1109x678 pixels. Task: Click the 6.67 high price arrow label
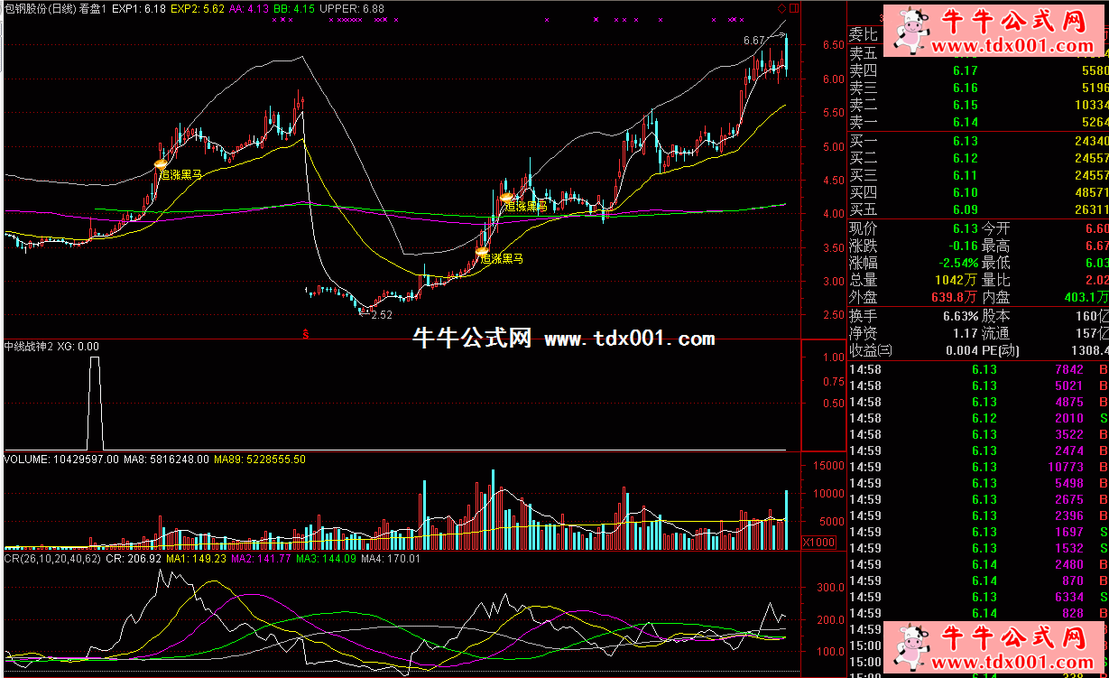754,41
